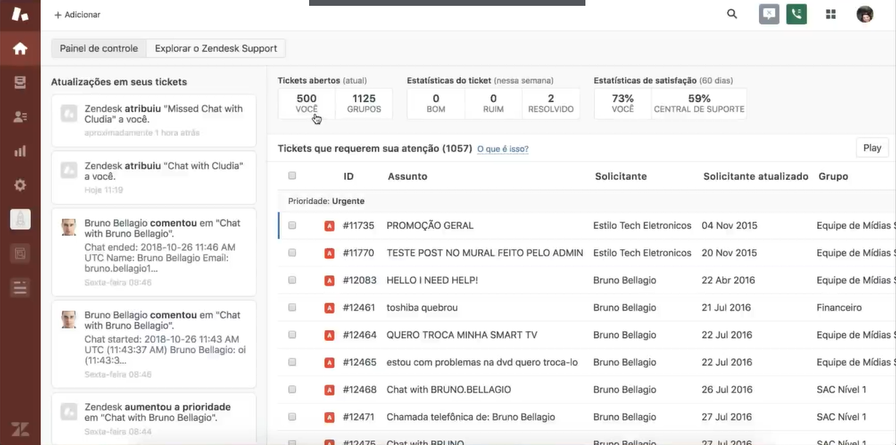Open the Home dashboard icon in sidebar
The width and height of the screenshot is (896, 445).
[x=20, y=49]
